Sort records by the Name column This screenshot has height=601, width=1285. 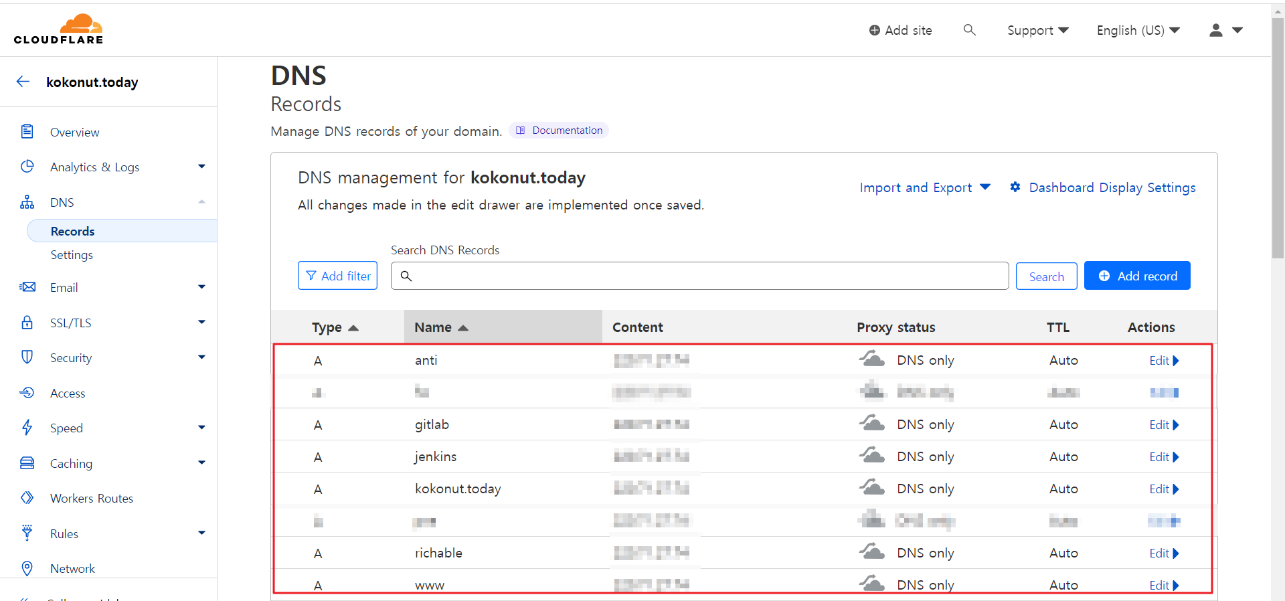(441, 327)
